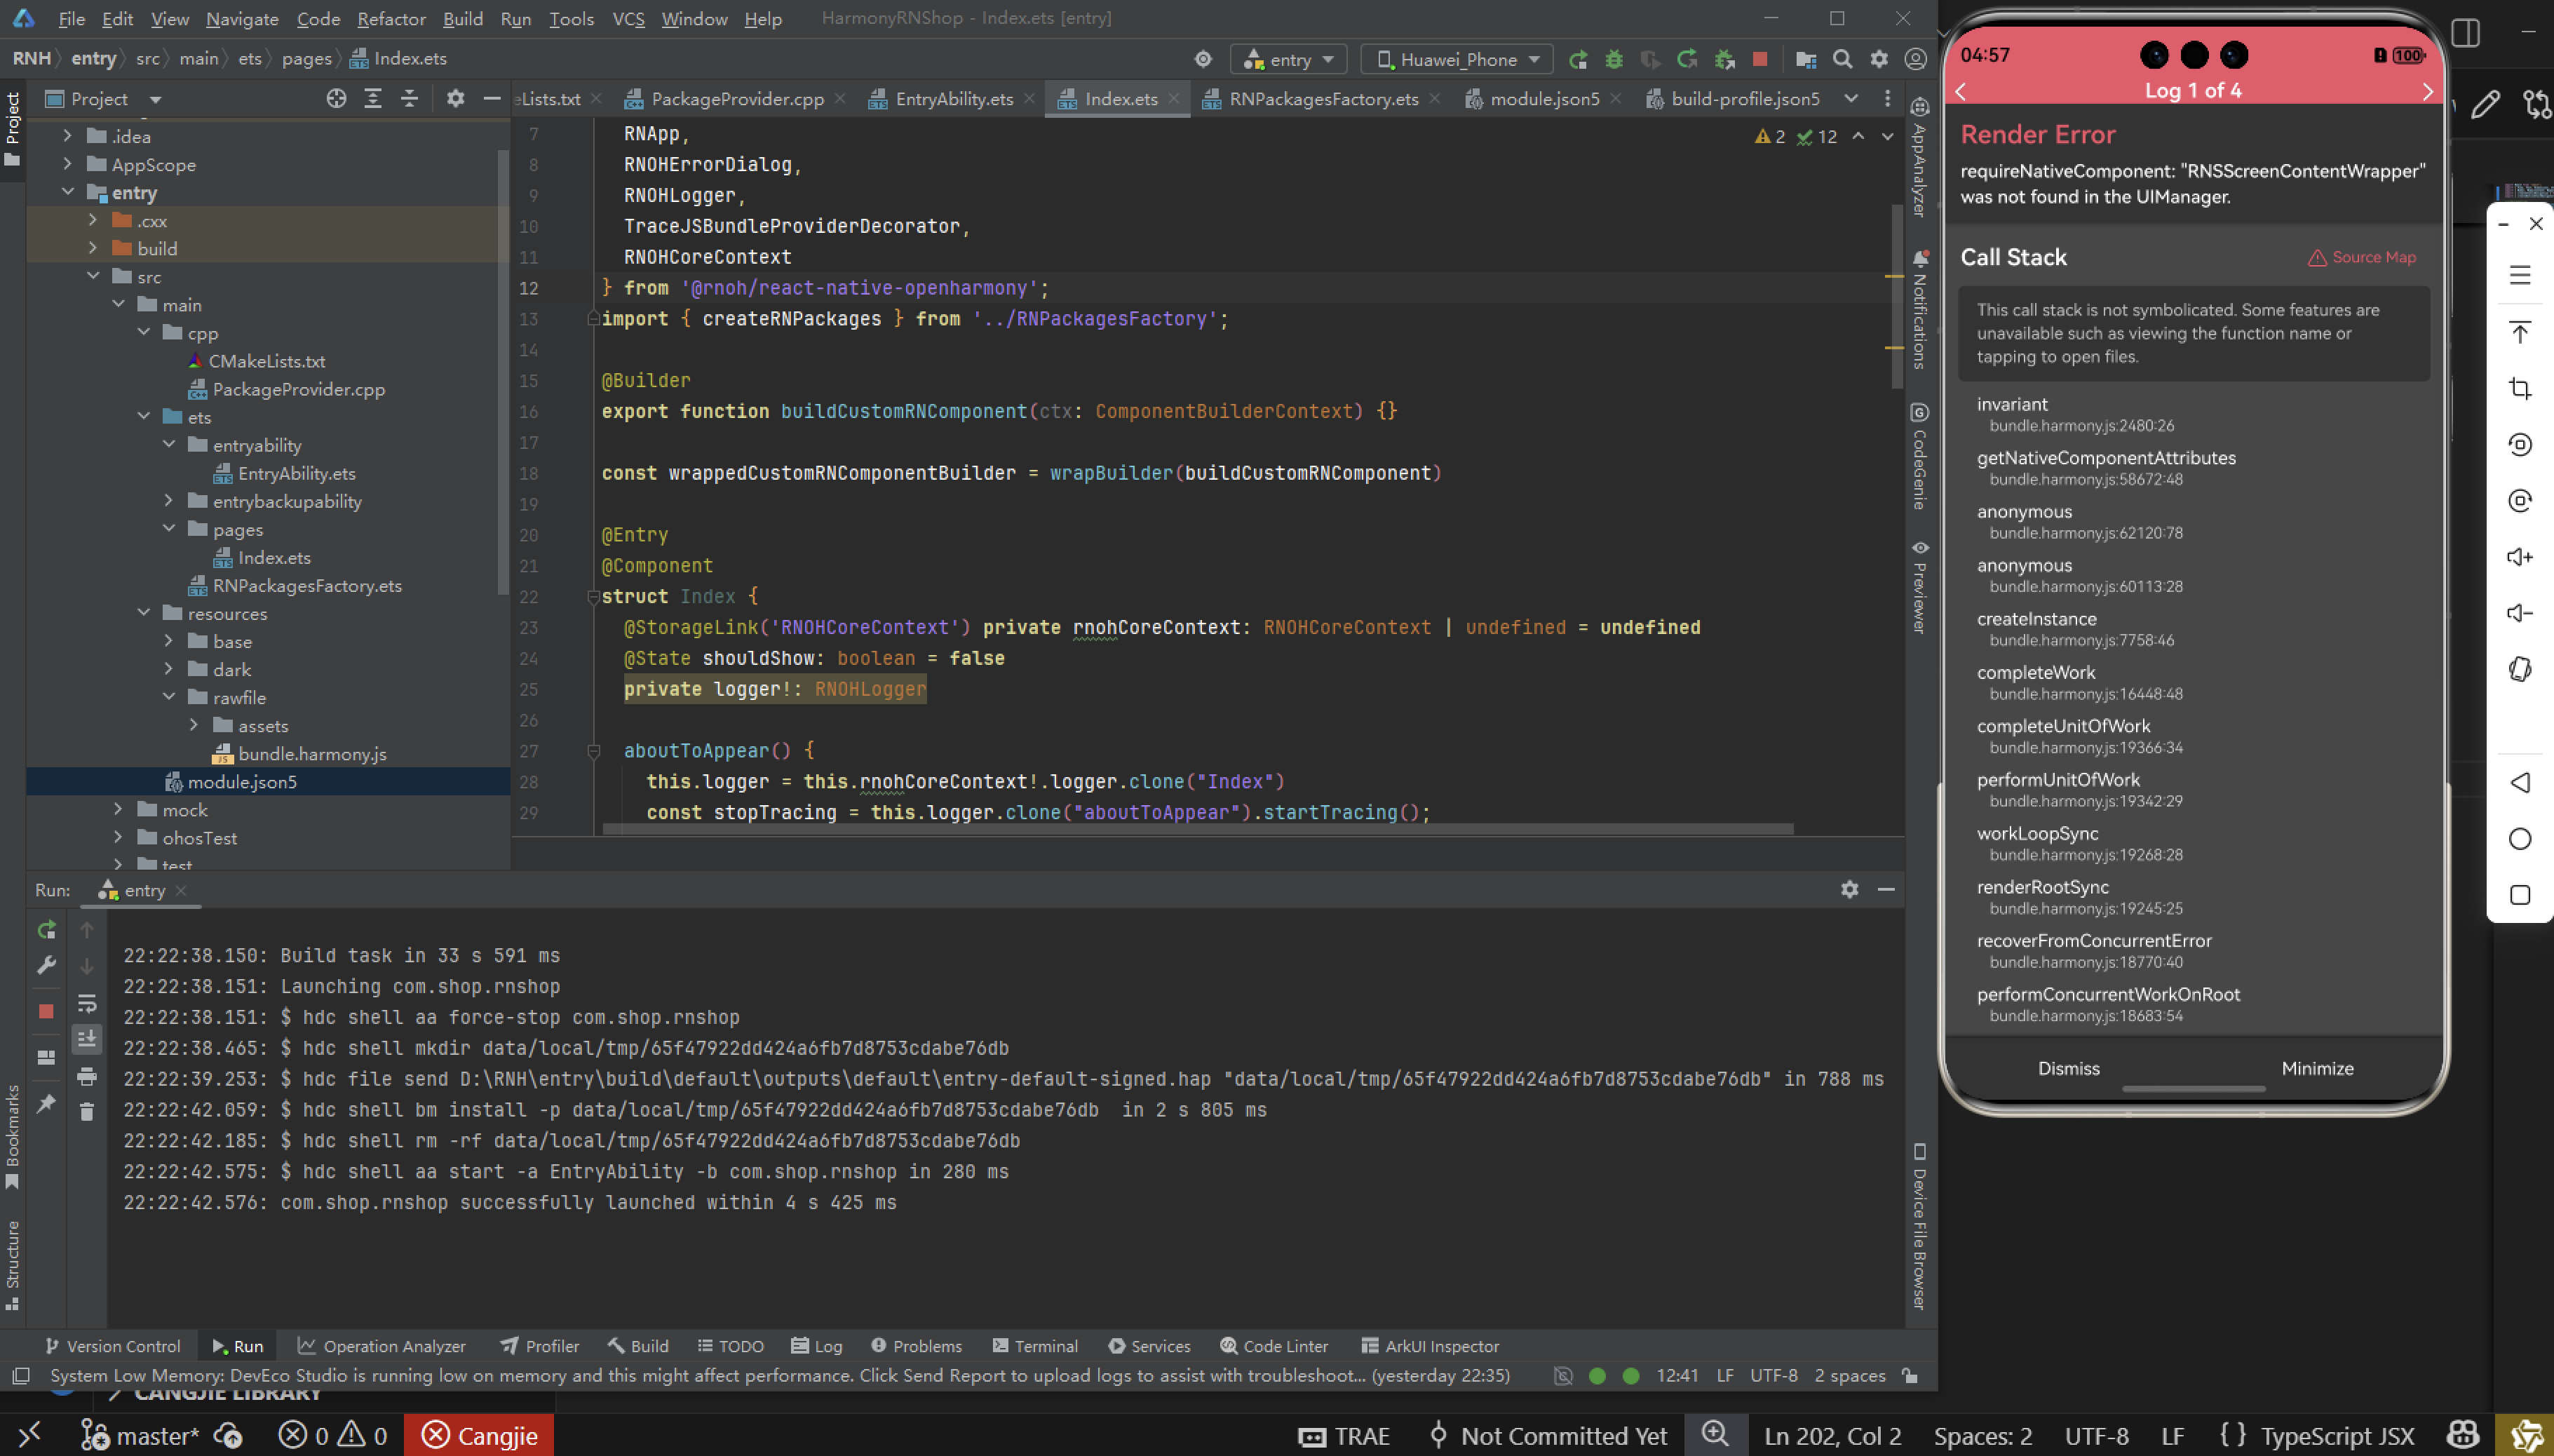Screen dimensions: 2554x1456
Task: Dismiss the Render Error dialog
Action: 2068,1068
